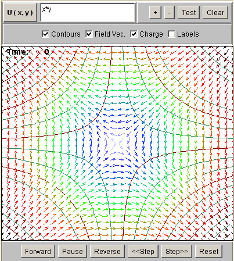Screen dimensions: 234x261
Task: Step backward with the <<Step button
Action: (x=143, y=251)
